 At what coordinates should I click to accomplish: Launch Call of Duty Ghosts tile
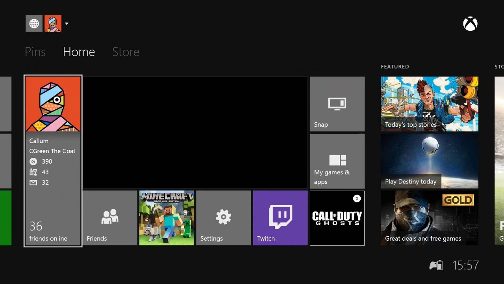337,218
